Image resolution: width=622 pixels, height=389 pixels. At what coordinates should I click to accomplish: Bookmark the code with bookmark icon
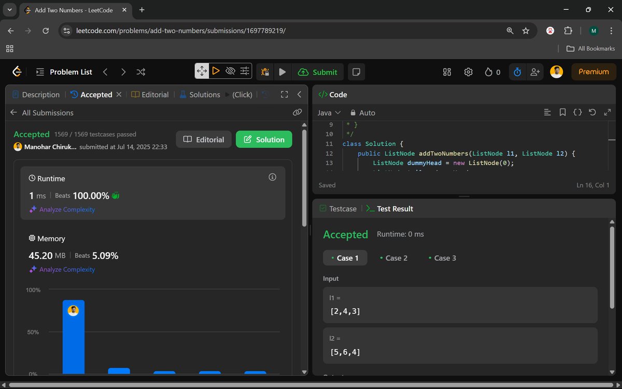click(x=562, y=112)
